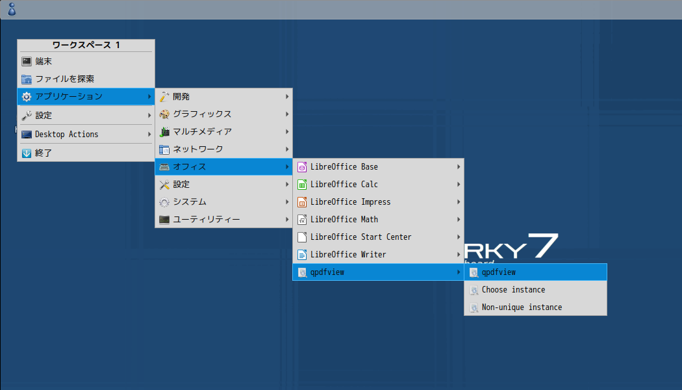Expand the qpdfview submenu arrow in Office list

click(x=459, y=272)
